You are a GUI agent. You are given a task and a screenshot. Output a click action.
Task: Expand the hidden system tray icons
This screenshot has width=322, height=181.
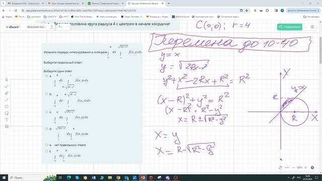coord(288,177)
